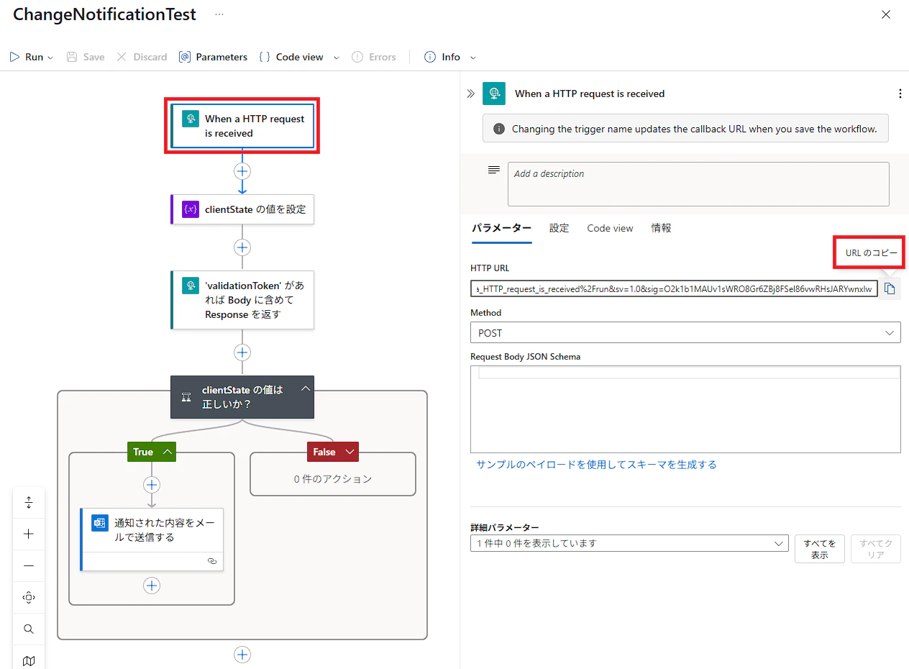Click the info icon in the callback URL notice
Viewport: 909px width, 669px height.
click(x=498, y=129)
